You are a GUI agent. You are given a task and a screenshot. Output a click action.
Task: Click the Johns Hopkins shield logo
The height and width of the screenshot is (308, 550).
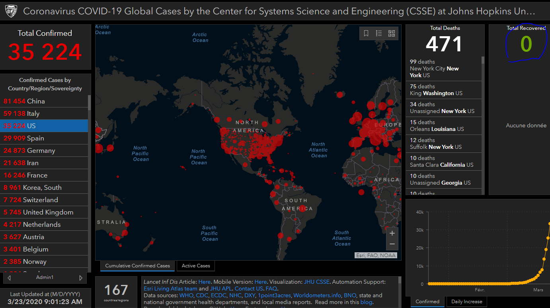tap(11, 11)
